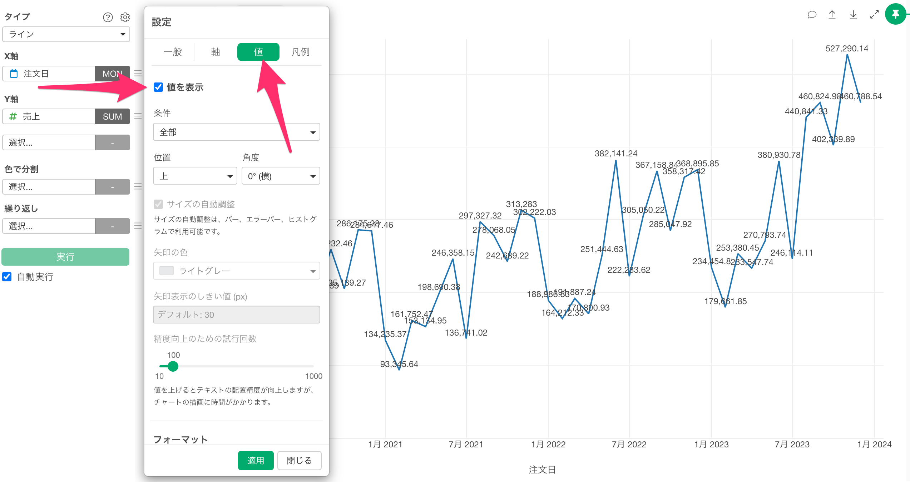Click the download arrow icon
This screenshot has height=482, width=910.
pyautogui.click(x=853, y=15)
